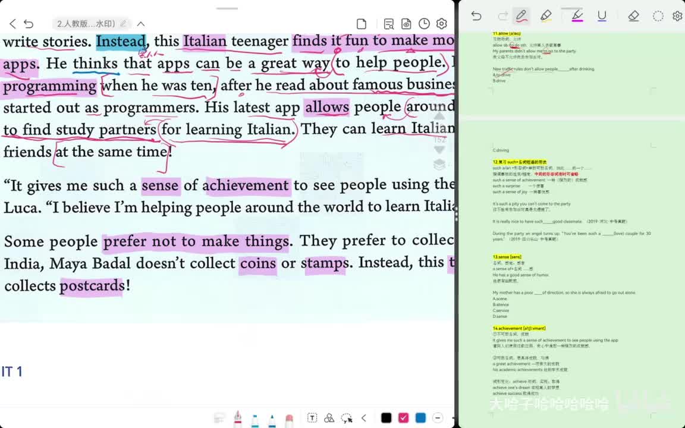Tap heading '11.allow' in right notes
685x428 pixels.
click(x=507, y=34)
